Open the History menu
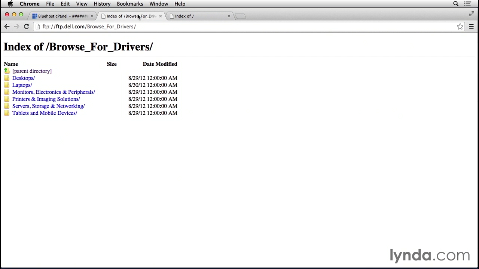 pyautogui.click(x=102, y=4)
